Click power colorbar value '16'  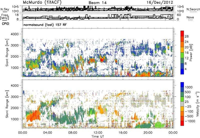tap(186, 53)
